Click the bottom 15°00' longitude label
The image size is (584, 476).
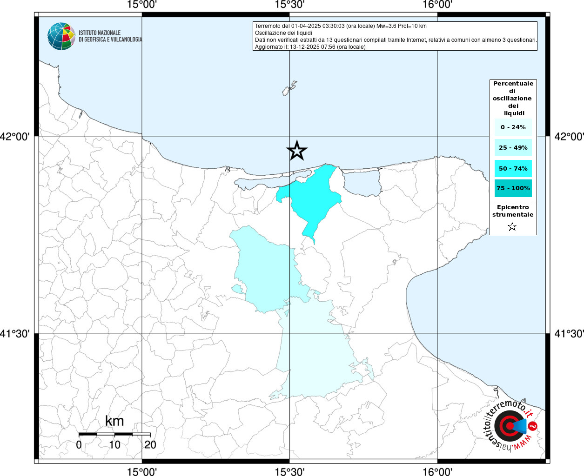click(142, 471)
